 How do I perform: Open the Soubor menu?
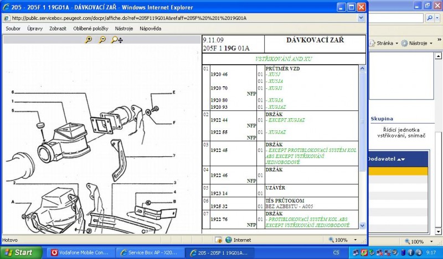pyautogui.click(x=13, y=28)
